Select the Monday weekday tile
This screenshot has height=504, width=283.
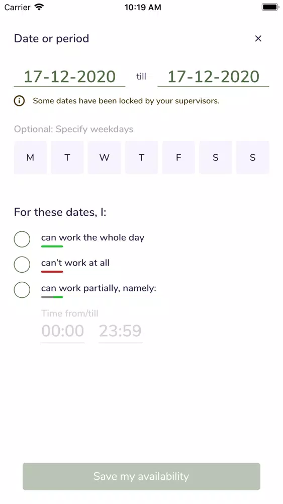[30, 157]
